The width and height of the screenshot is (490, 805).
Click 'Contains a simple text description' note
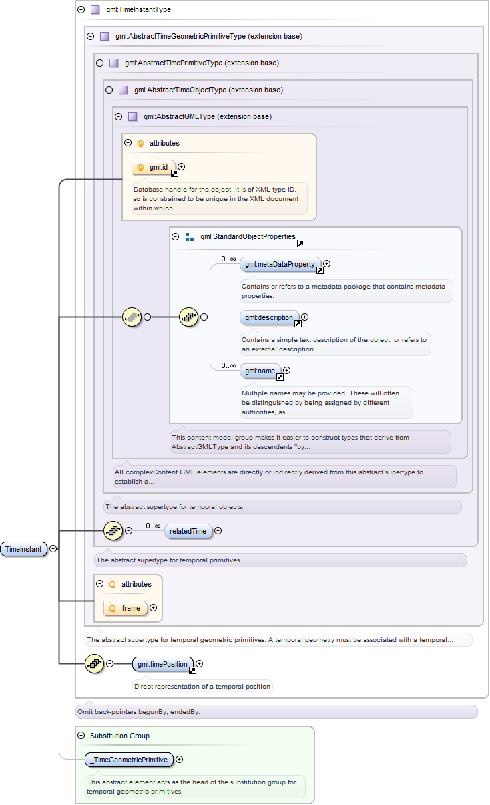pyautogui.click(x=334, y=344)
